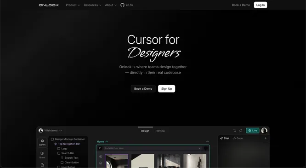The height and width of the screenshot is (168, 306).
Task: Select the Clear Button layer
Action: point(70,162)
